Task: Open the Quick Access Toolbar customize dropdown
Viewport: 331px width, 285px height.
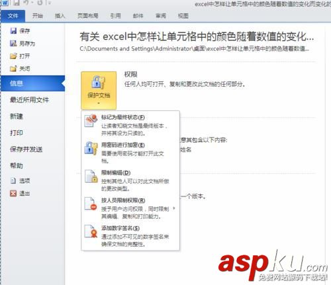Action: pyautogui.click(x=50, y=3)
